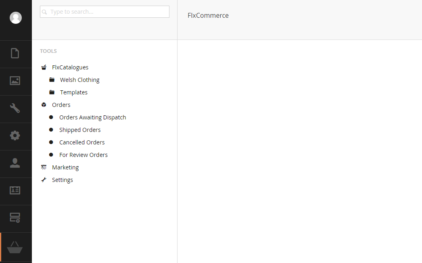The image size is (422, 263).
Task: Open the Settings tree node
Action: point(63,180)
